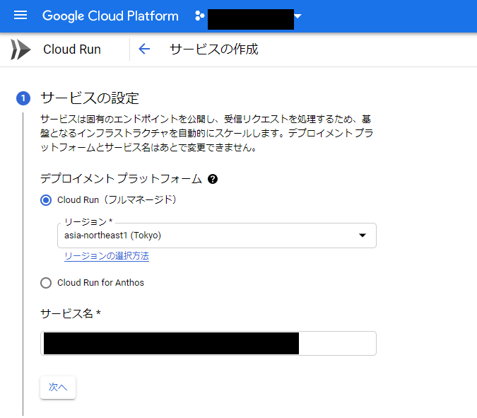This screenshot has height=418, width=477.
Task: Click the deployment platform help question icon
Action: pos(213,179)
